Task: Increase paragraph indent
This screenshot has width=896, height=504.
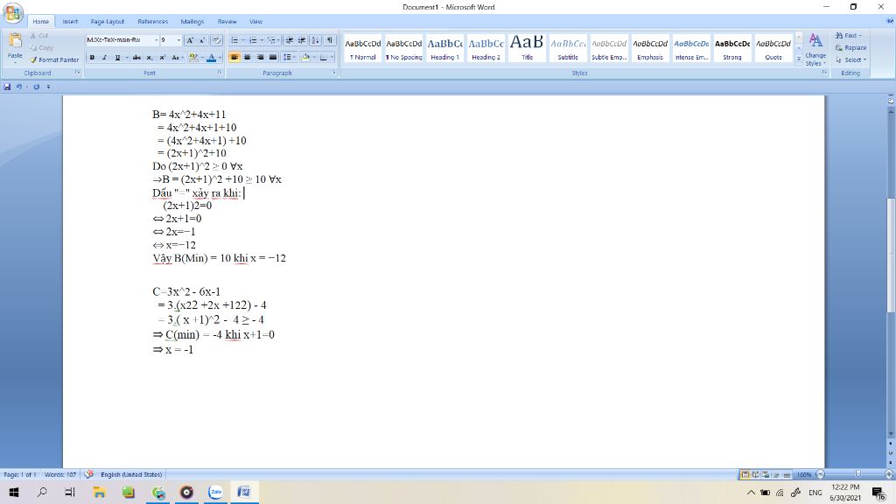Action: point(302,40)
